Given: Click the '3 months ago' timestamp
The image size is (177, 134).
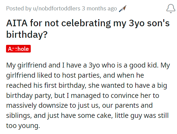Looking at the screenshot, I should (99, 8).
